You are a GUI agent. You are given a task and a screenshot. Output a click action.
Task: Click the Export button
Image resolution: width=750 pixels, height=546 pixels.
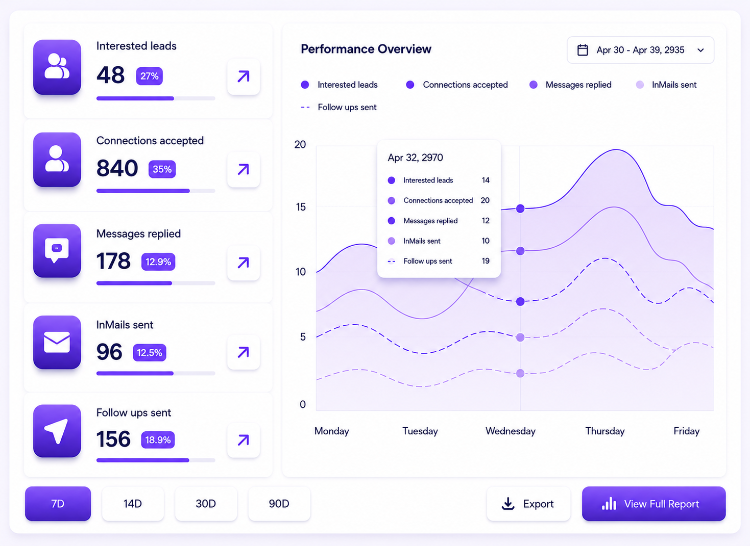point(528,504)
